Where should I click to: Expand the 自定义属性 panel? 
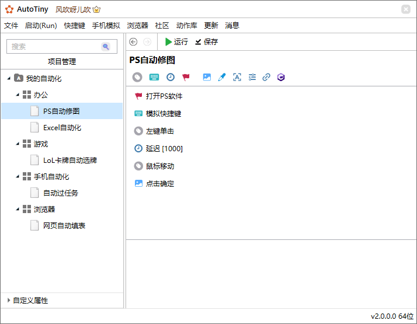tap(9, 300)
